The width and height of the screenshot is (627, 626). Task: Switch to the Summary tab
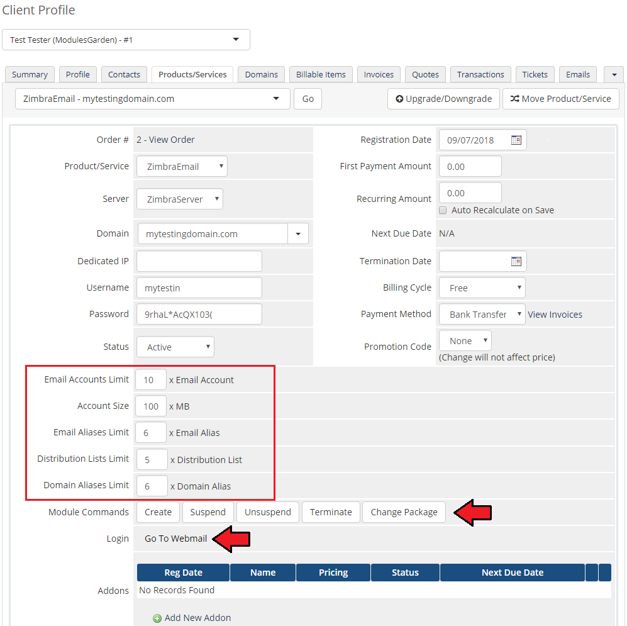click(30, 74)
